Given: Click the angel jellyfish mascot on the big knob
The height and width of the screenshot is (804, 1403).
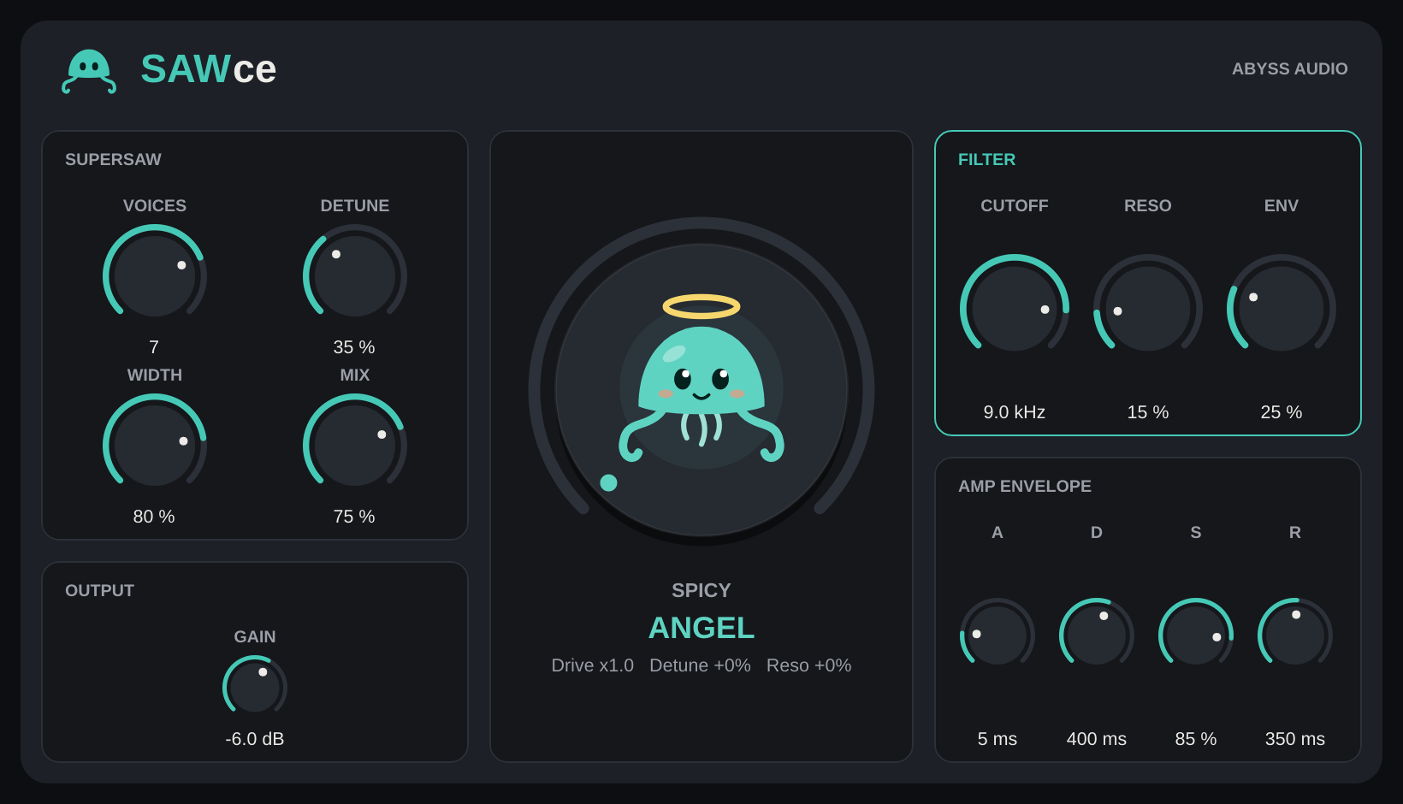Looking at the screenshot, I should click(701, 380).
